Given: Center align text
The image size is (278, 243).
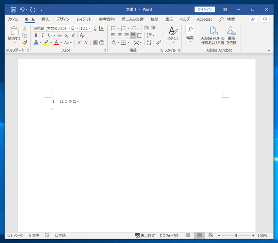Looking at the screenshot, I should point(120,35).
